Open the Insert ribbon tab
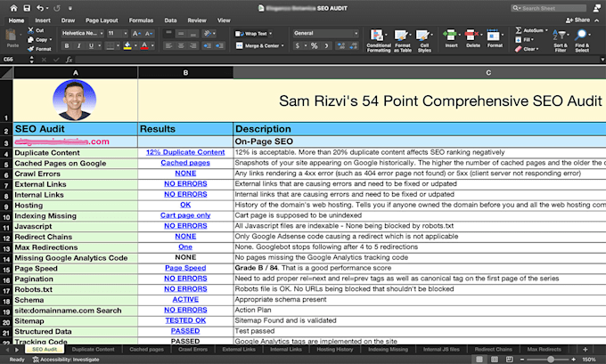The image size is (606, 364). [x=43, y=20]
